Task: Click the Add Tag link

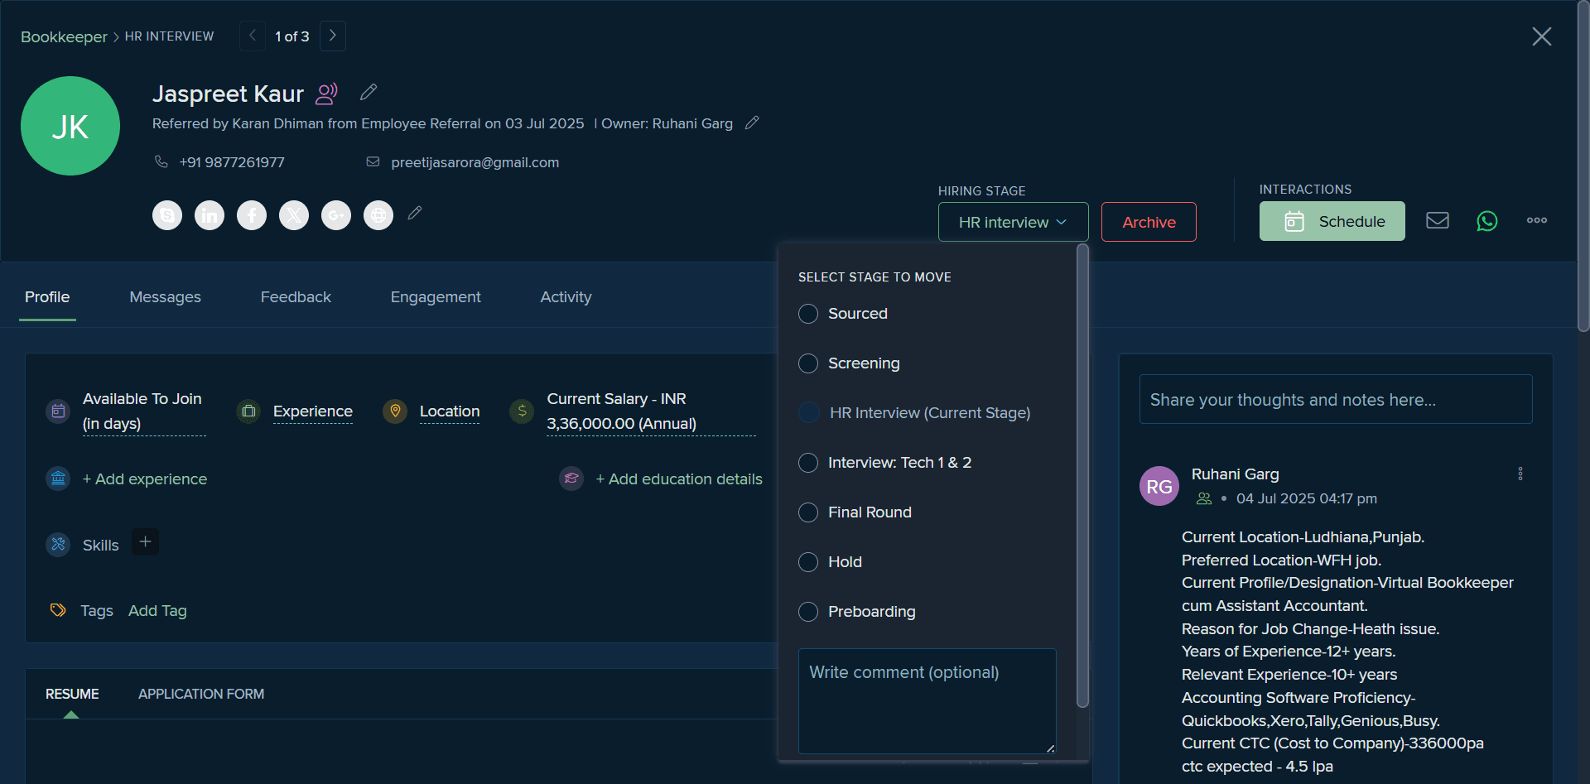Action: point(157,611)
